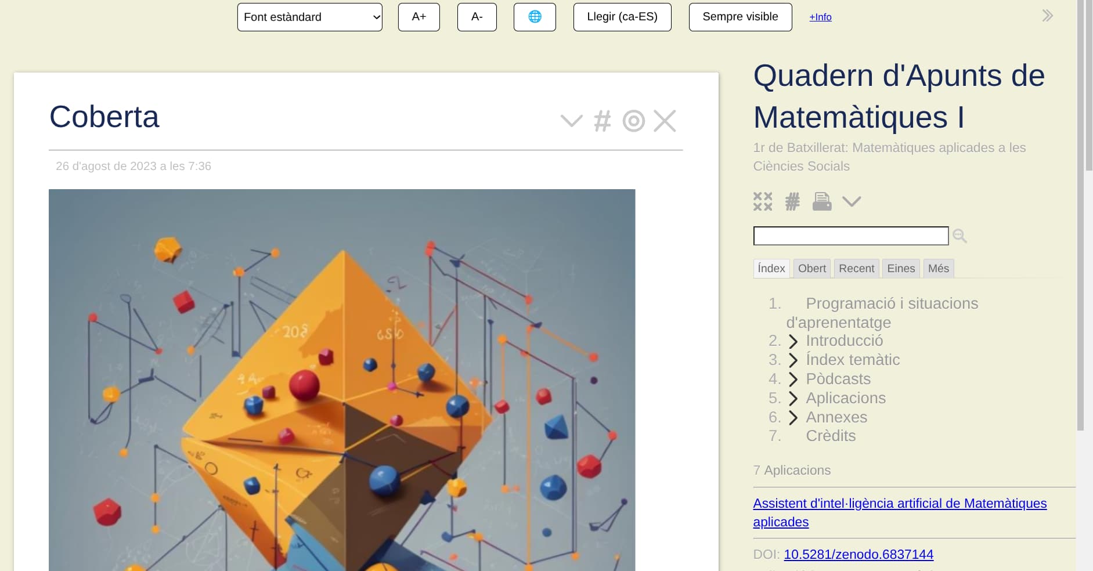Click the print page icon
The width and height of the screenshot is (1093, 571).
(x=821, y=201)
